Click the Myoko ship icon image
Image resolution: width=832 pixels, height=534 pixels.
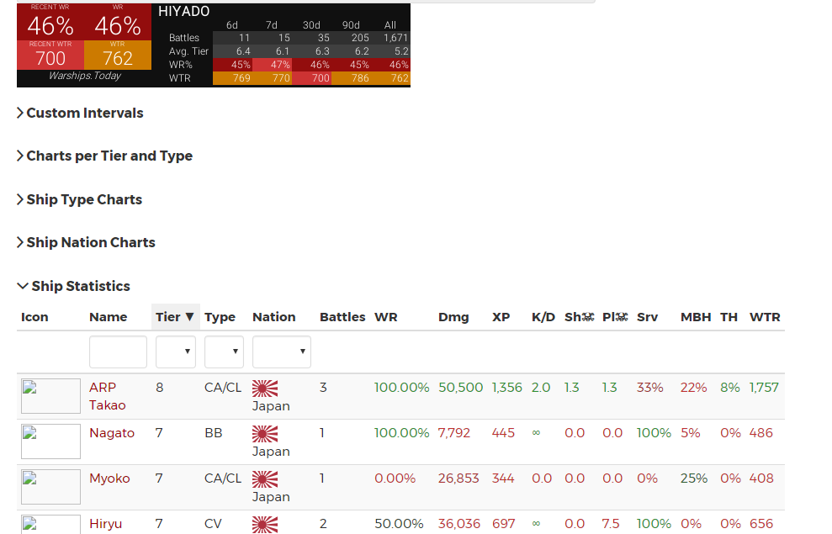point(50,487)
